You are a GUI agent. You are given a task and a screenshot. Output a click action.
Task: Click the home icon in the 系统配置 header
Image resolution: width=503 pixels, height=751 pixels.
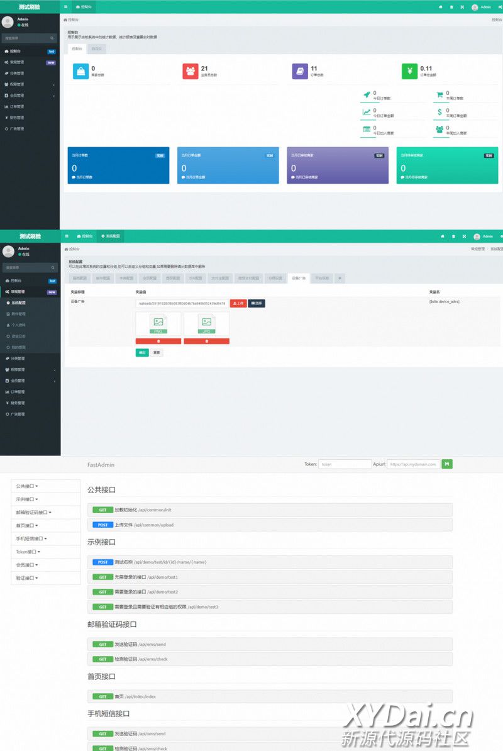pyautogui.click(x=442, y=236)
